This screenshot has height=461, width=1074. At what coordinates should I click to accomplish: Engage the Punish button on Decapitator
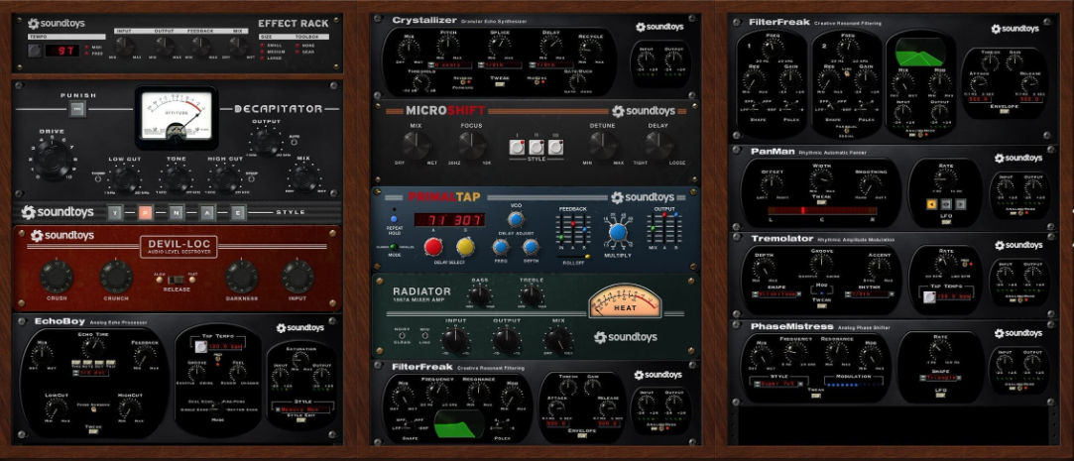click(77, 109)
